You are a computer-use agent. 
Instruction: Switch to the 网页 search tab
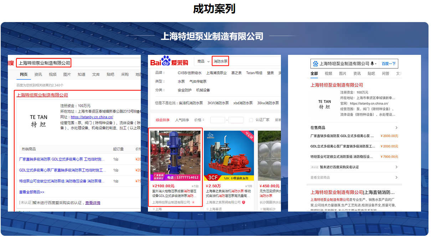tap(24, 74)
